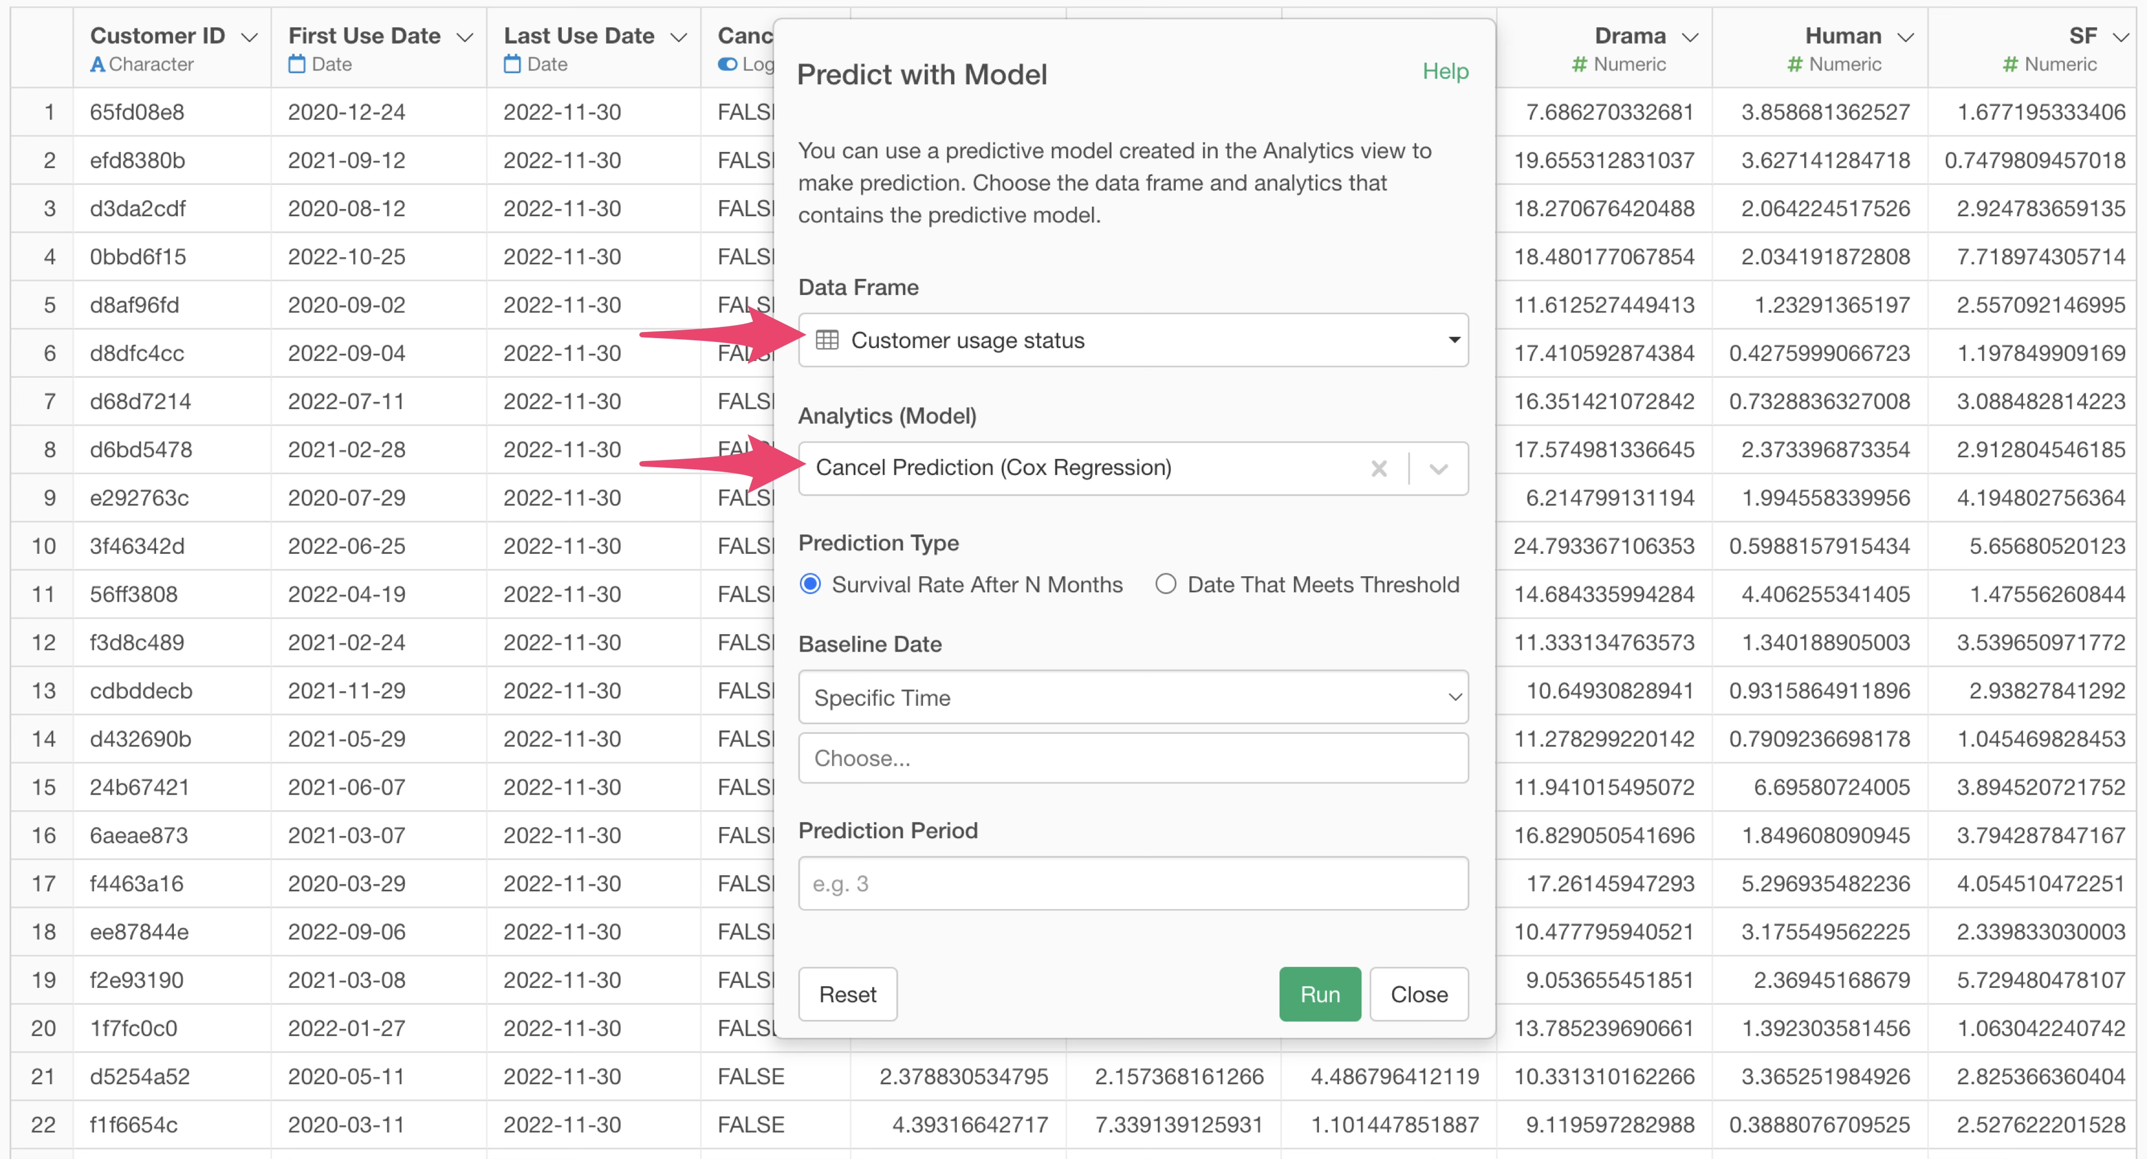Open the First Use Date column menu

pos(465,37)
